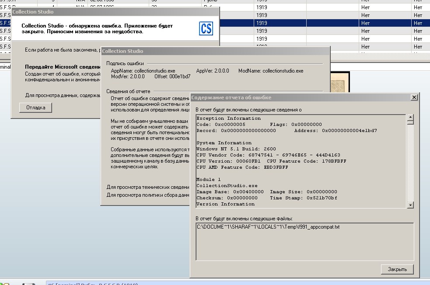Click the "ModVer: 2.0.0.0" signature text
The image size is (430, 285).
(128, 76)
